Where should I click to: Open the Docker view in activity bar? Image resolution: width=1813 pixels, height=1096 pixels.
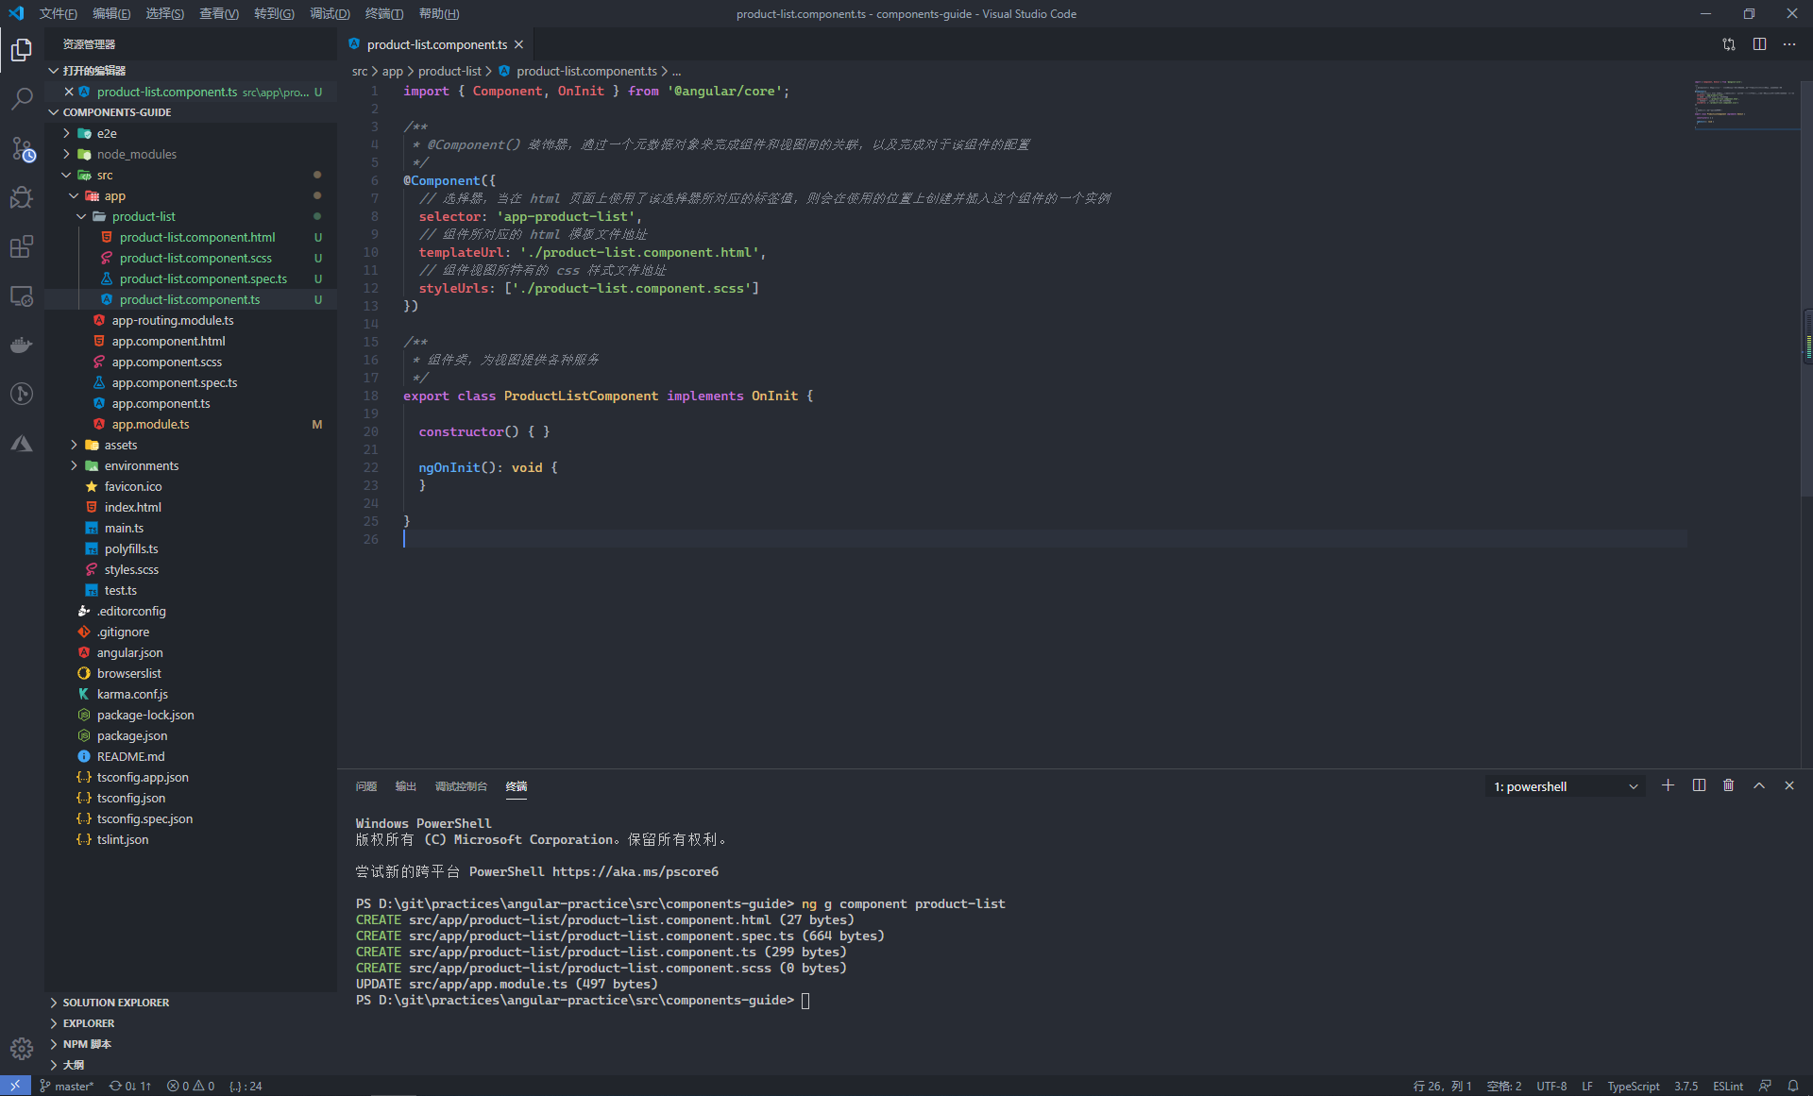[22, 345]
